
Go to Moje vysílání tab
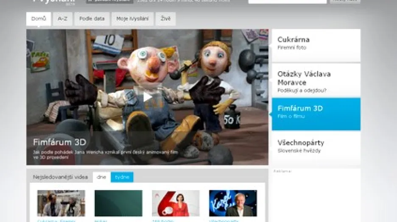tap(132, 19)
